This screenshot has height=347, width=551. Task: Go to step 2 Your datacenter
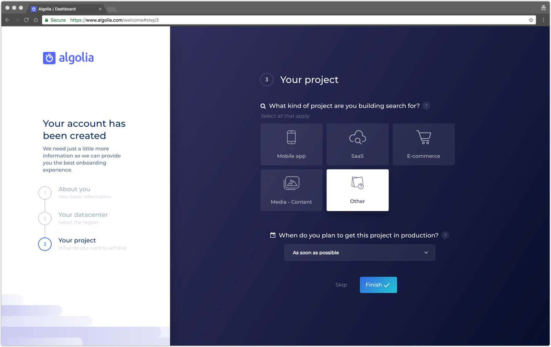(x=73, y=218)
